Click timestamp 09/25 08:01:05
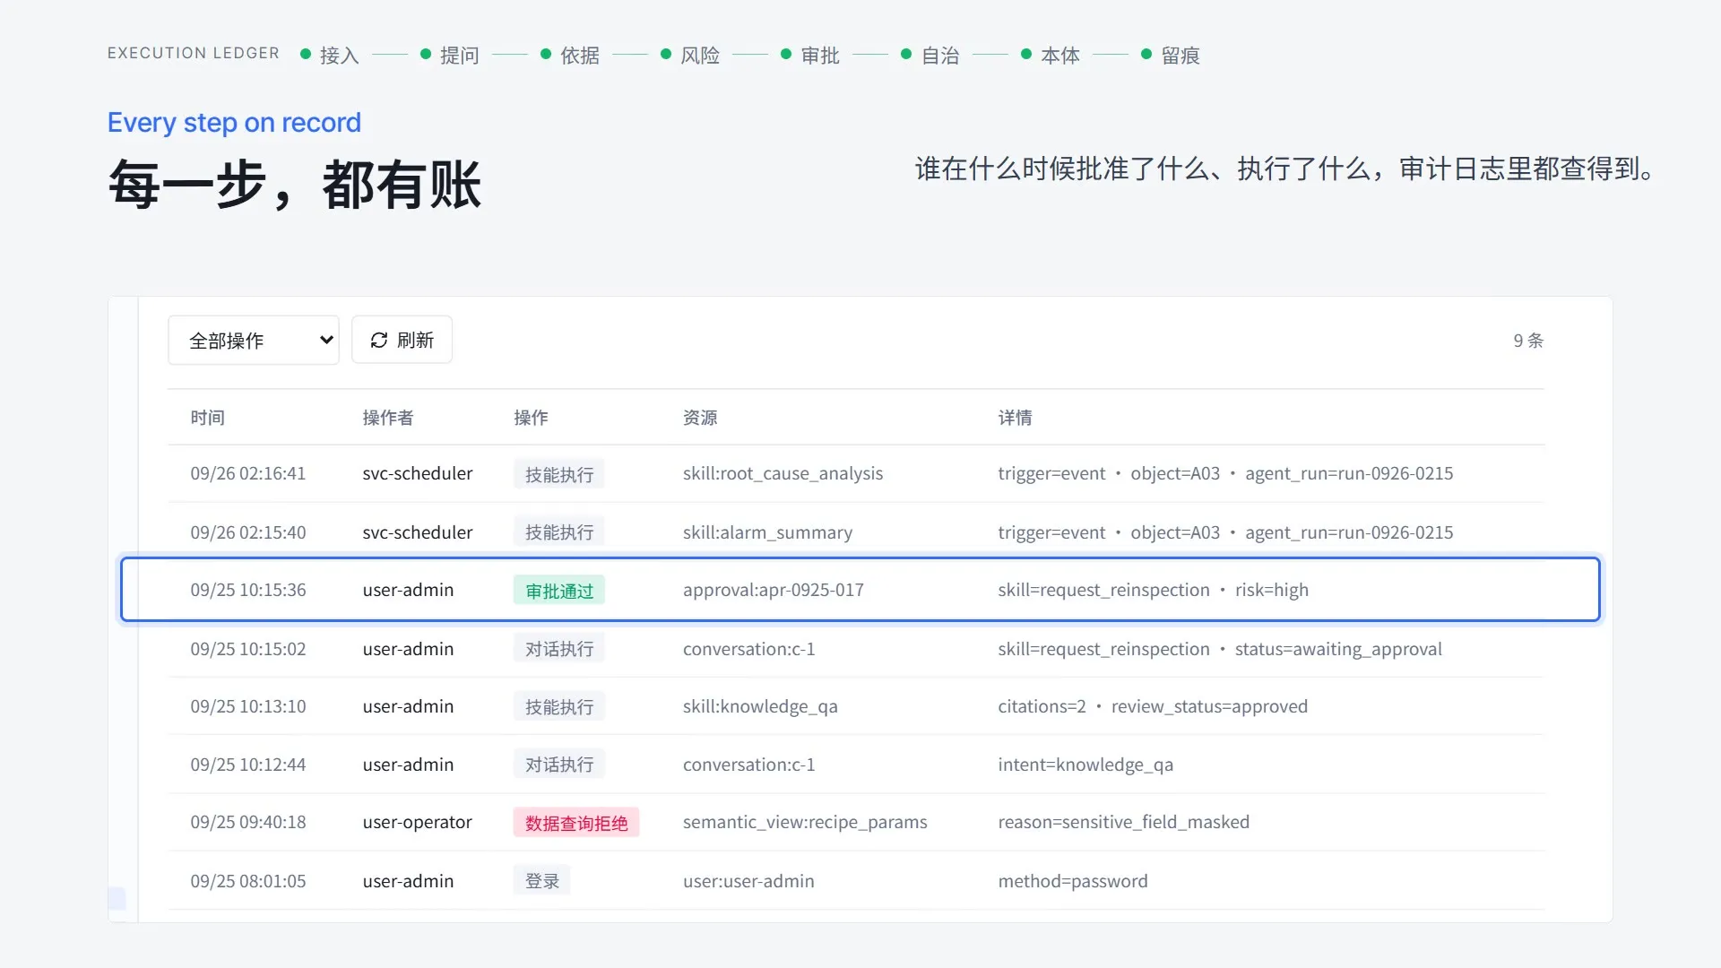This screenshot has width=1721, height=968. [248, 881]
